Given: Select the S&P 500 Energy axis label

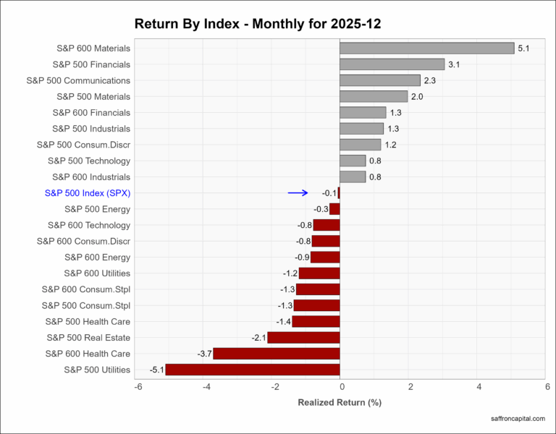Looking at the screenshot, I should 97,209.
